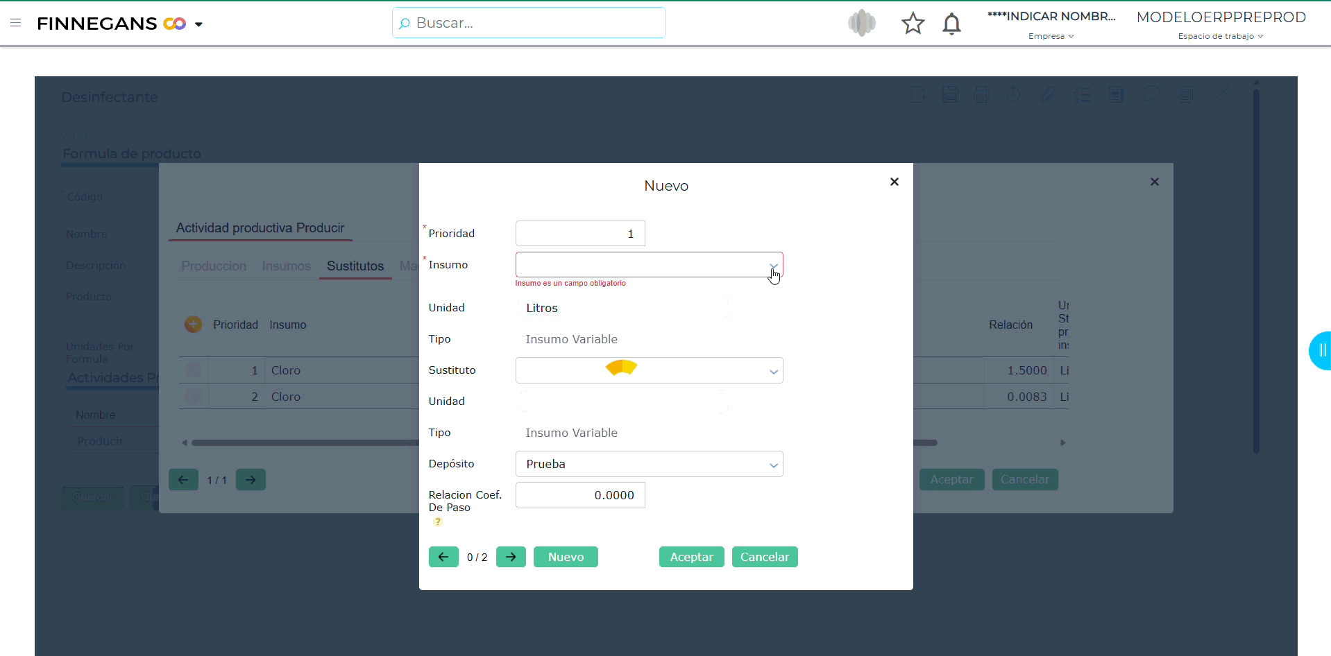Open the hamburger menu in the top bar
This screenshot has width=1331, height=656.
tap(16, 23)
